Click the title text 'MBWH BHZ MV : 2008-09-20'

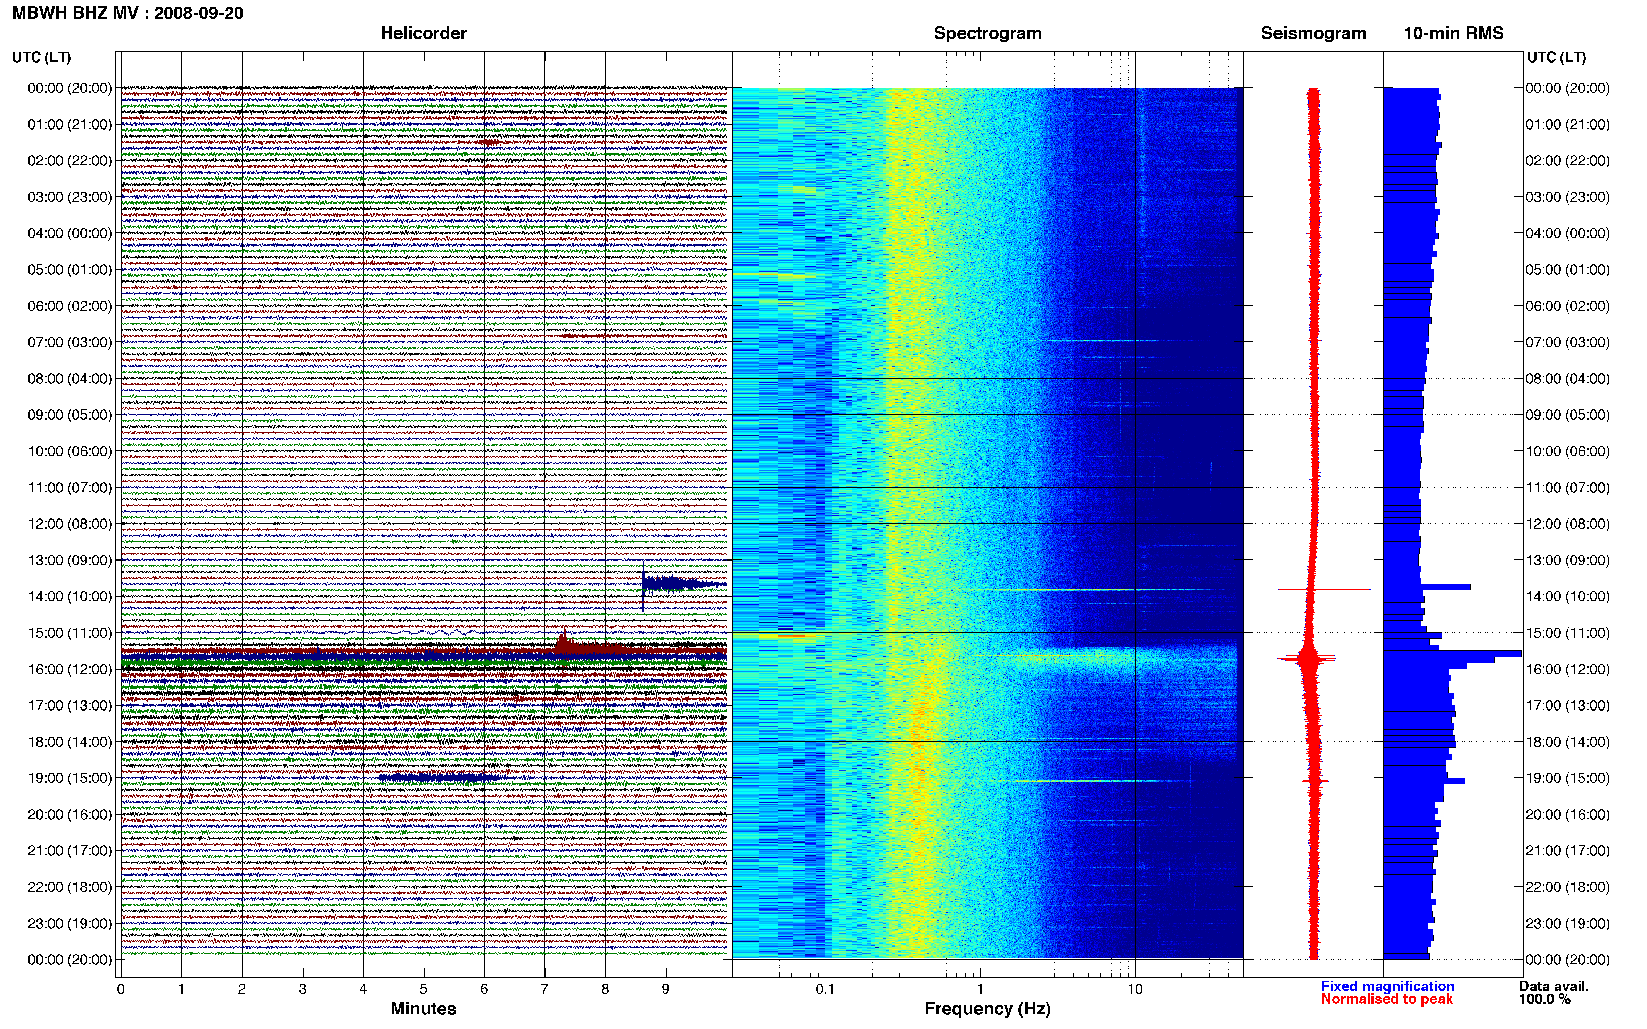[x=127, y=13]
